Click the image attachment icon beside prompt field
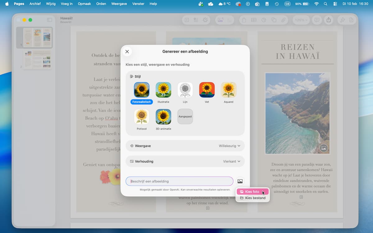The image size is (373, 233). pos(240,181)
